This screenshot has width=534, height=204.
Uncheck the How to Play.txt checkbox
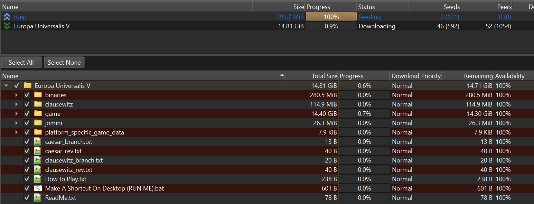[x=27, y=179]
